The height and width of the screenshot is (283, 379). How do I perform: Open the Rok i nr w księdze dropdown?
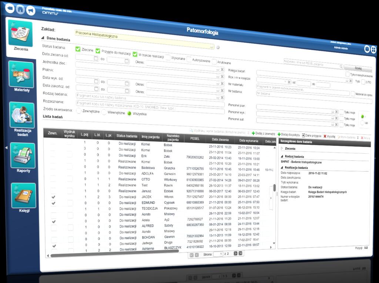coord(285,82)
